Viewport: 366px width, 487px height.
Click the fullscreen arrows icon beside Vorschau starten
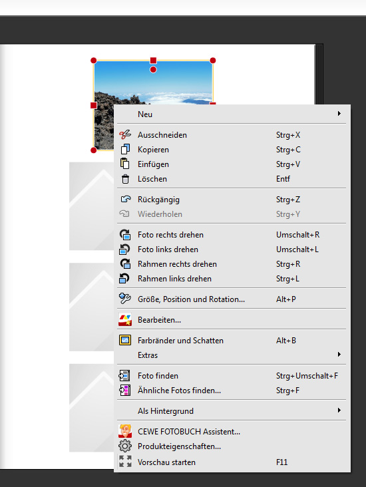point(125,461)
